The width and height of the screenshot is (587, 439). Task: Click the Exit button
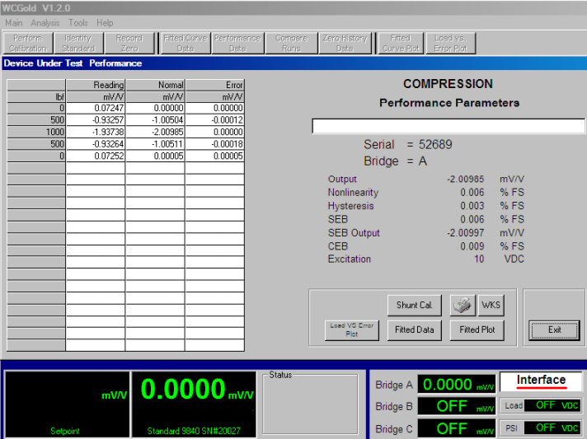coord(553,329)
